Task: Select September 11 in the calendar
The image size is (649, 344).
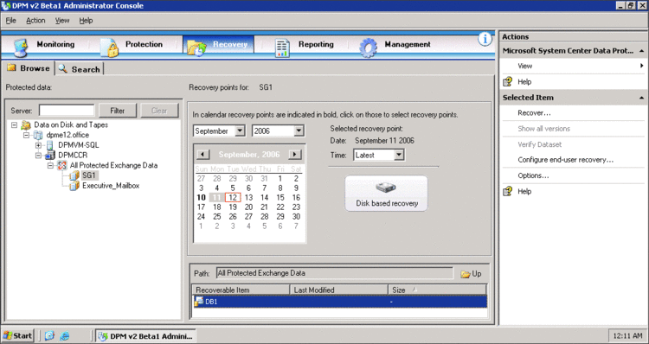Action: [x=216, y=198]
